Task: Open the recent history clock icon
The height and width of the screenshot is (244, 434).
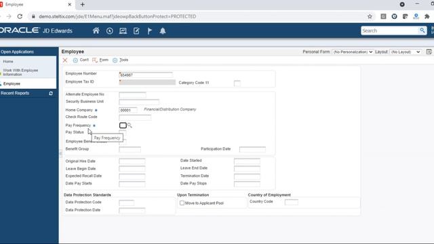Action: tap(110, 30)
